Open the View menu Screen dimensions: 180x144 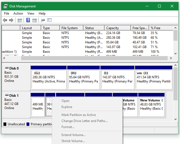[x=31, y=13]
